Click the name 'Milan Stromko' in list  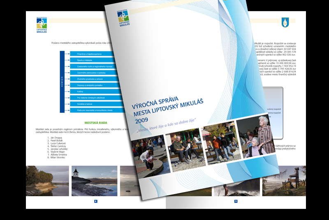pos(58,158)
